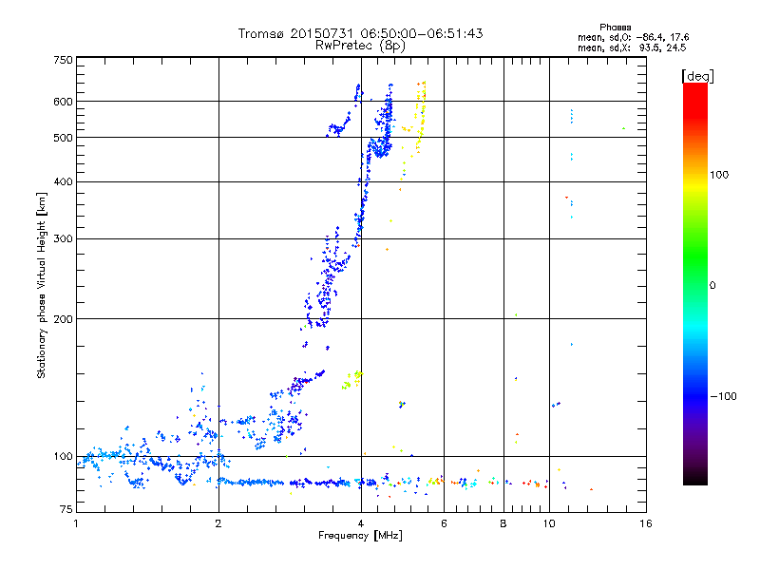760x570 pixels.
Task: Click the '0' colorbar tick label
Action: [x=712, y=286]
